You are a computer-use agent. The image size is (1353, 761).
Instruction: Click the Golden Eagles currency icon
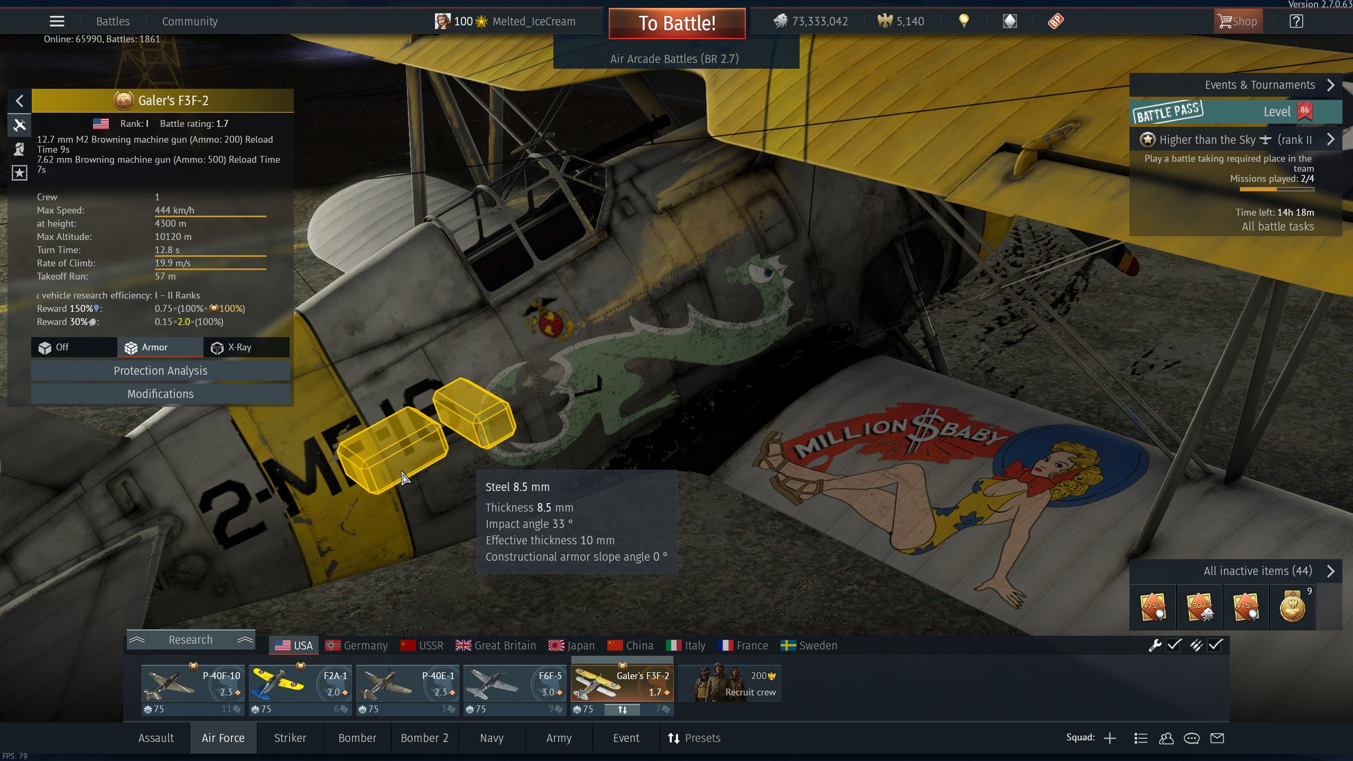click(x=884, y=21)
